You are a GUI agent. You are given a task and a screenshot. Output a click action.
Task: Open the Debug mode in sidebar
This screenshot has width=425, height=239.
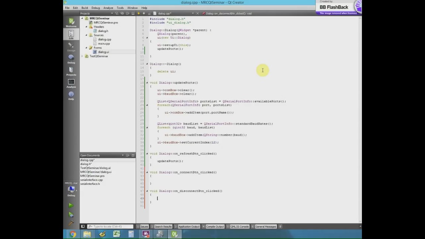71,59
